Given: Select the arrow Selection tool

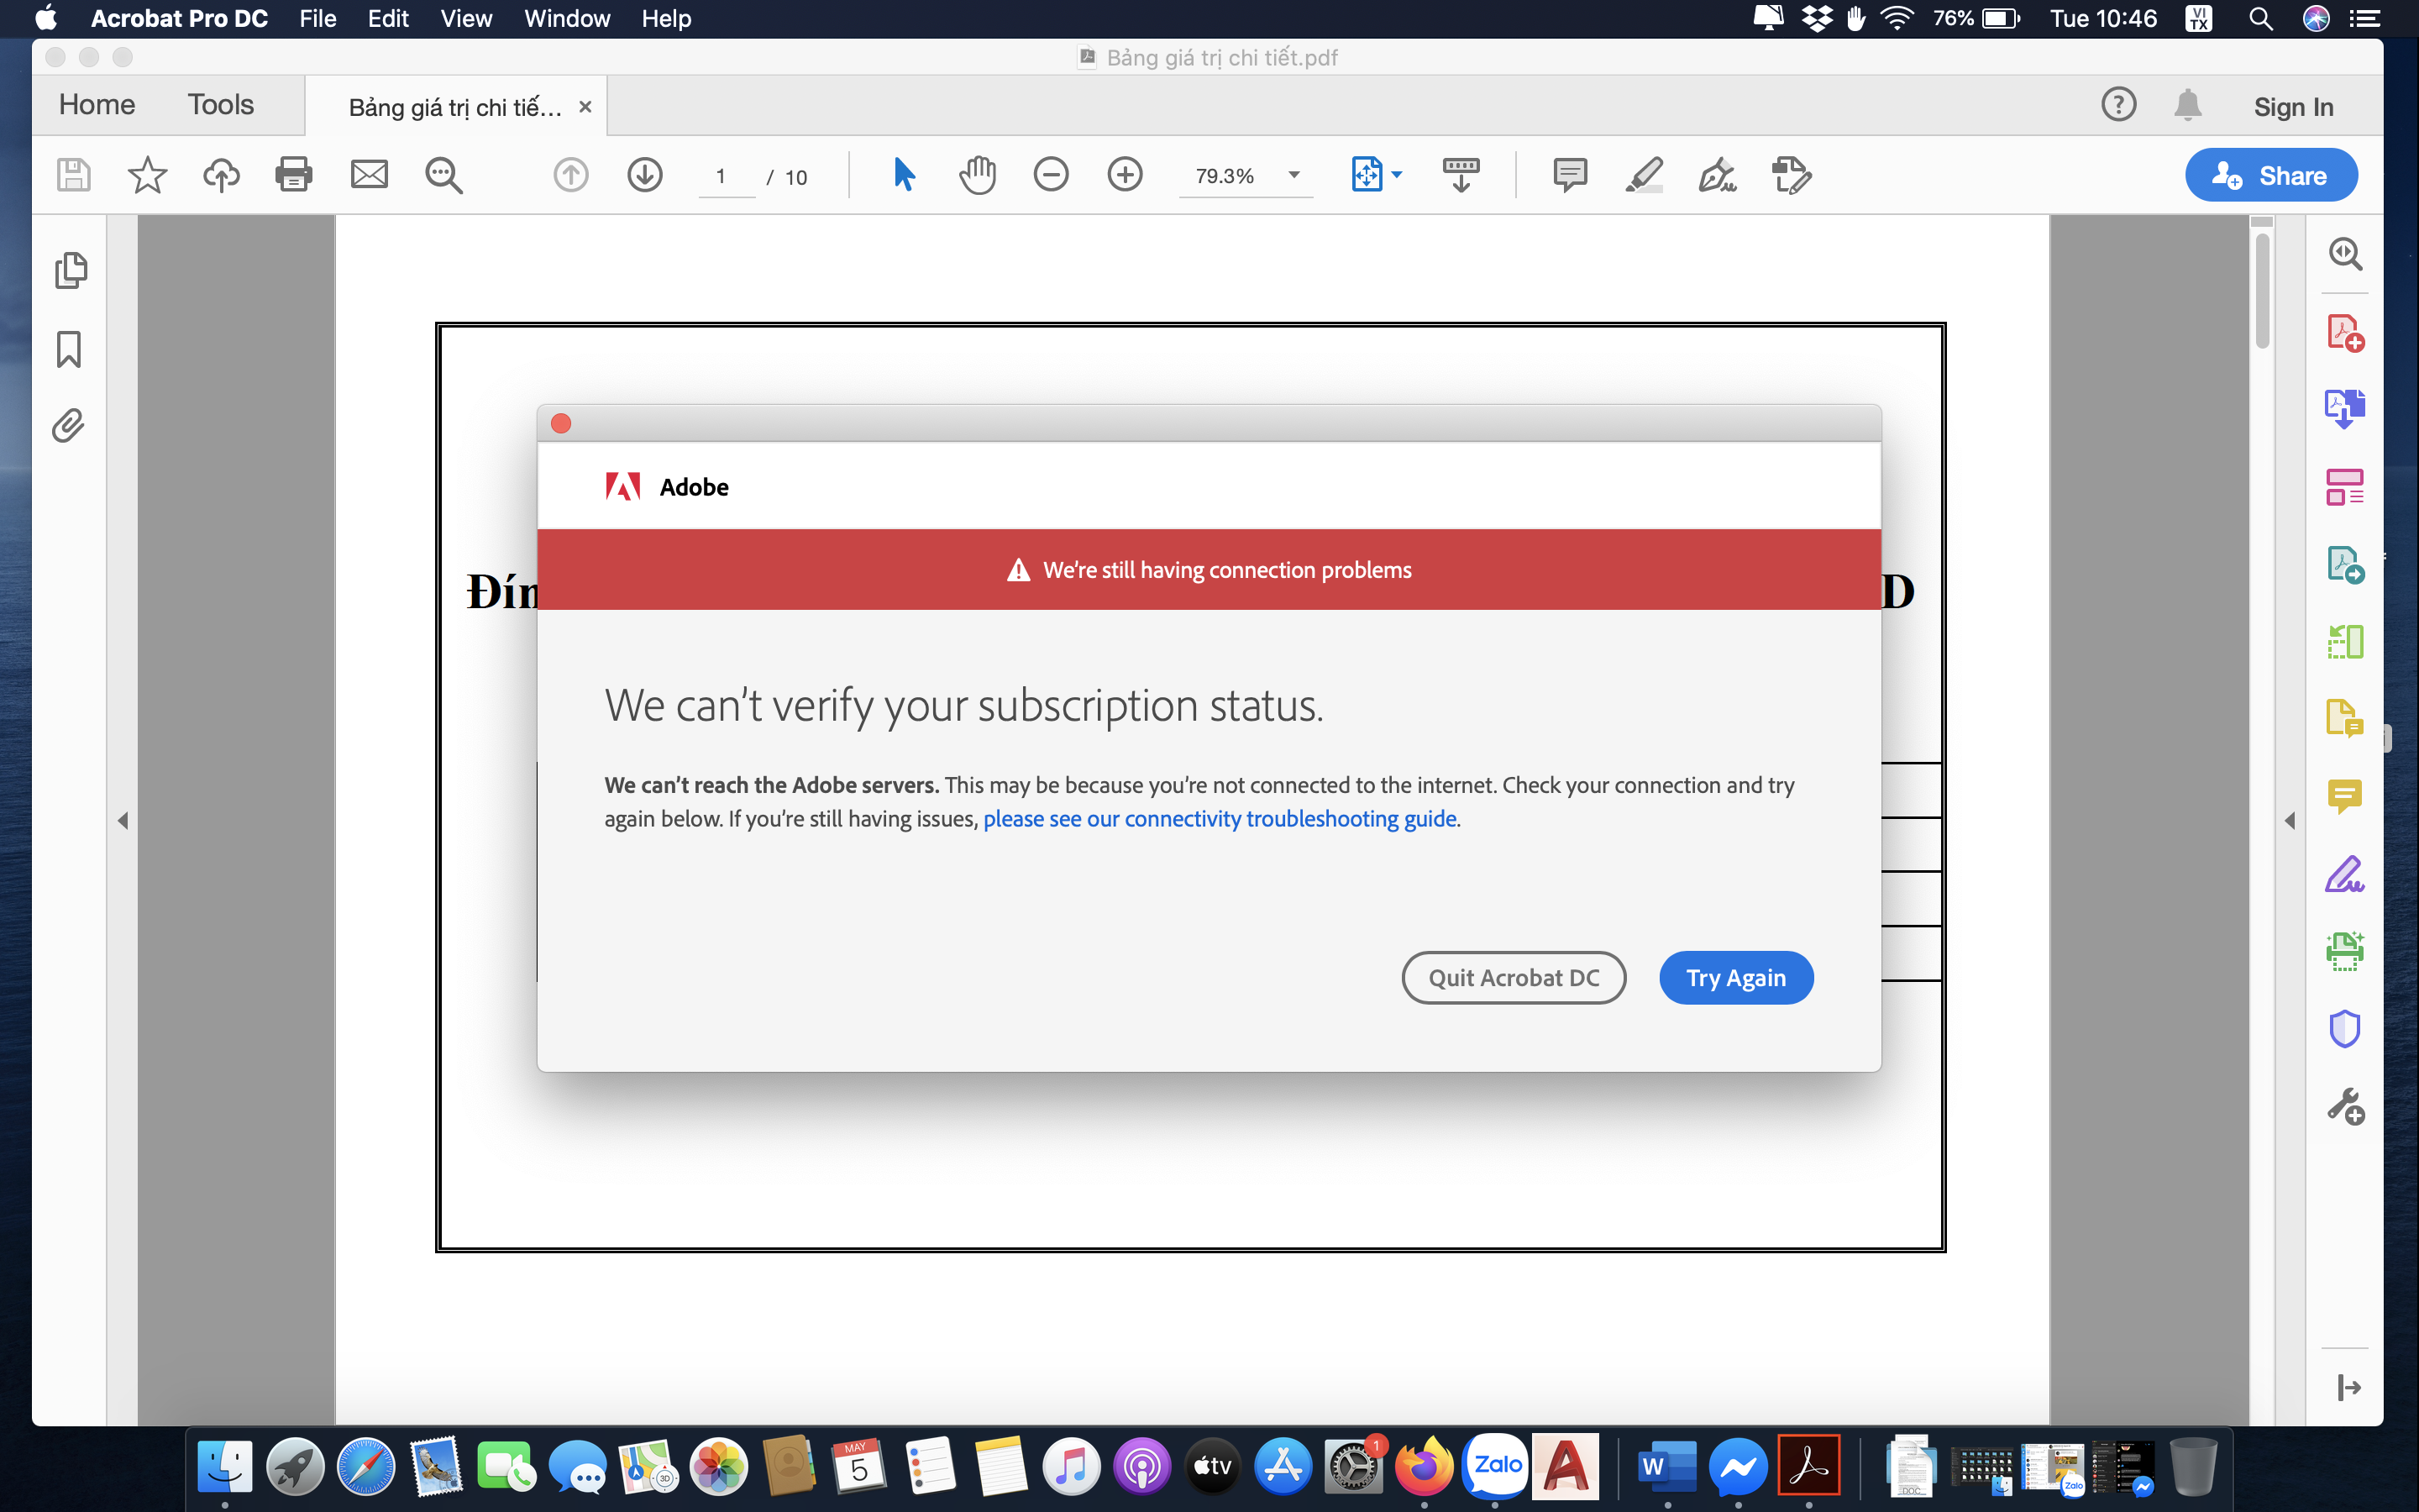Looking at the screenshot, I should tap(904, 175).
